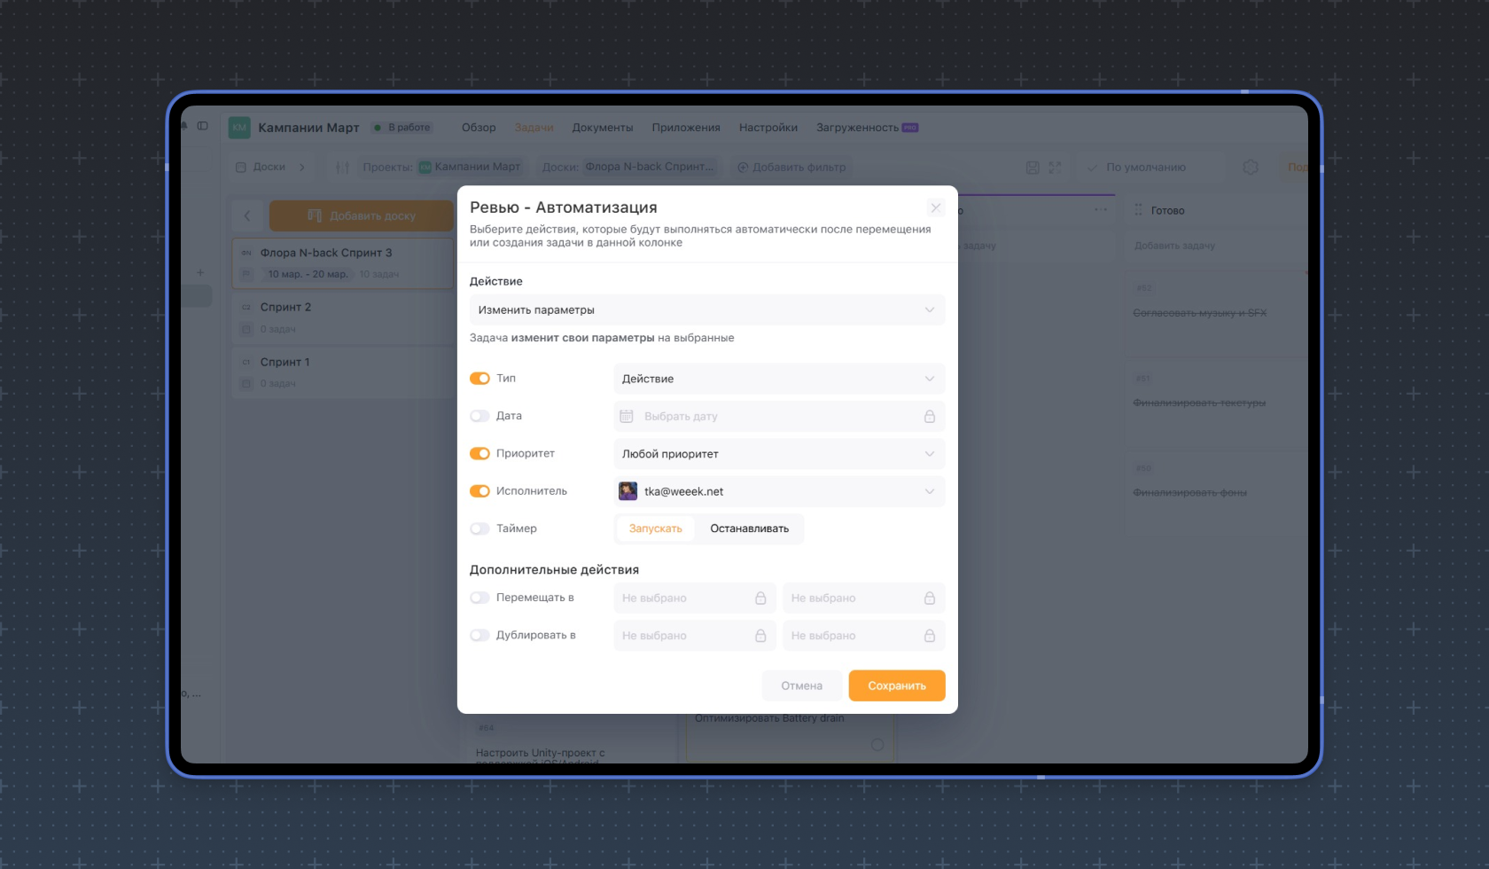Expand the Любой приоритет dropdown
1489x869 pixels.
[778, 454]
